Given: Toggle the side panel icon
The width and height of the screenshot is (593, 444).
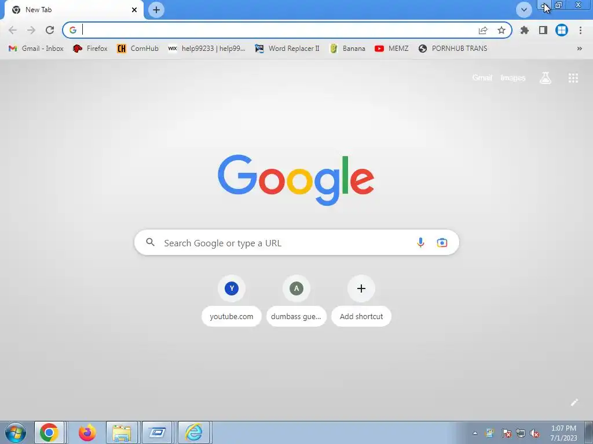Looking at the screenshot, I should tap(543, 30).
